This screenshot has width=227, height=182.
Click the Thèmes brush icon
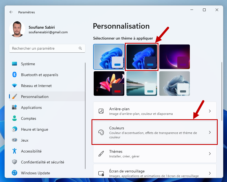tap(101, 154)
